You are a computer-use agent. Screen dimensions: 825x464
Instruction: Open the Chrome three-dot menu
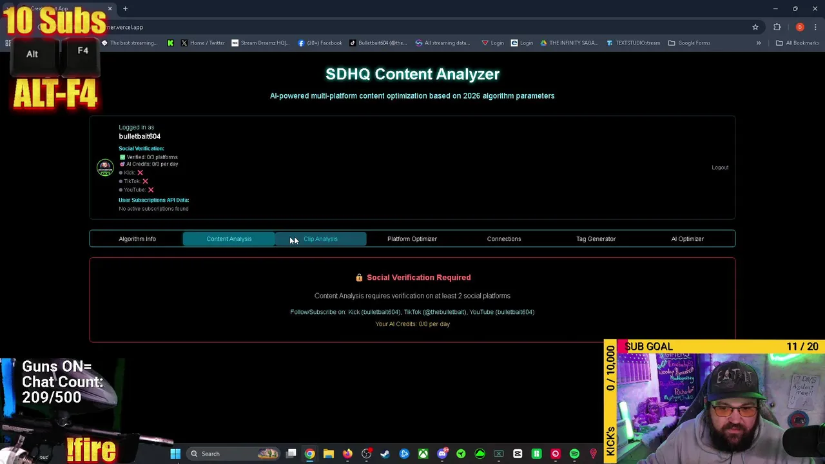815,27
